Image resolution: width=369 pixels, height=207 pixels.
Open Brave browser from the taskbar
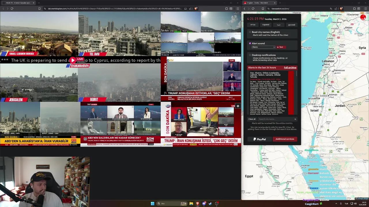tap(197, 204)
